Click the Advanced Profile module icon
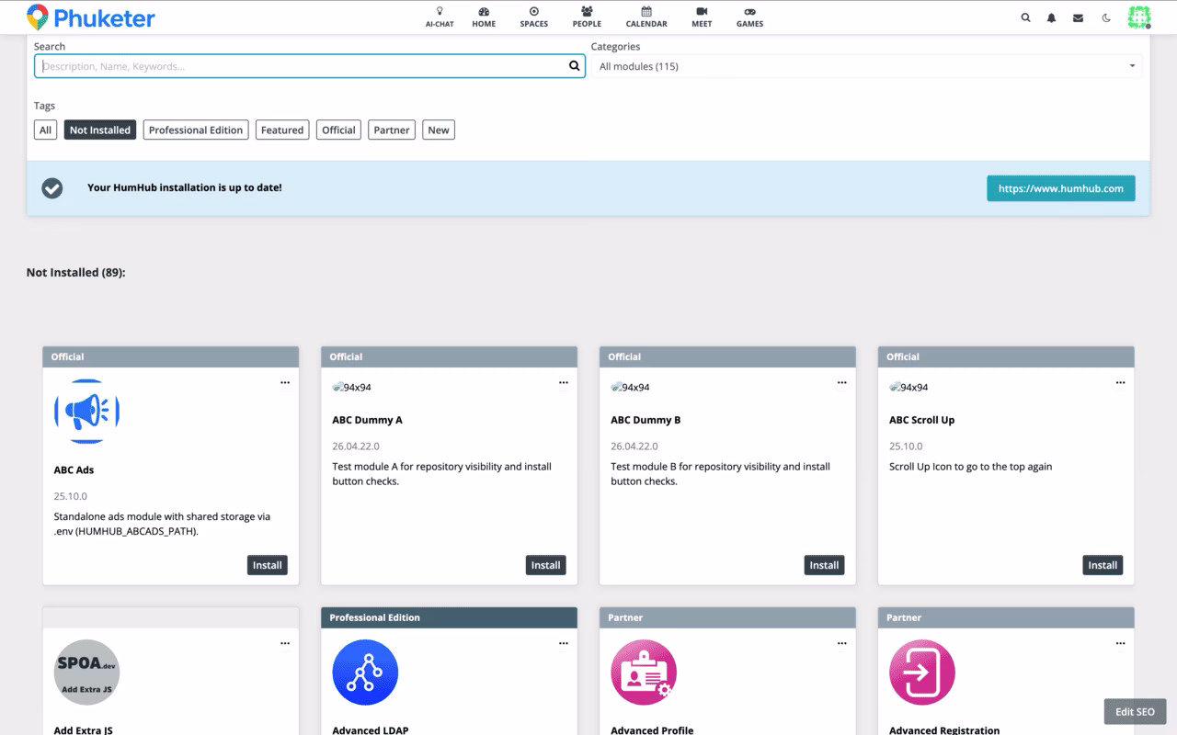The image size is (1177, 735). (644, 673)
